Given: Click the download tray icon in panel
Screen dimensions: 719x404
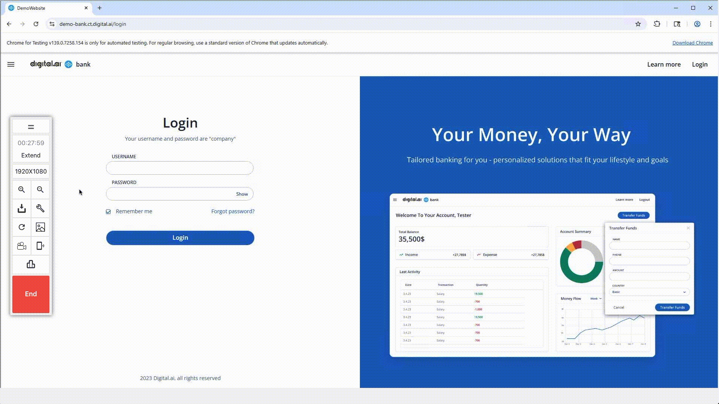Looking at the screenshot, I should [x=22, y=208].
